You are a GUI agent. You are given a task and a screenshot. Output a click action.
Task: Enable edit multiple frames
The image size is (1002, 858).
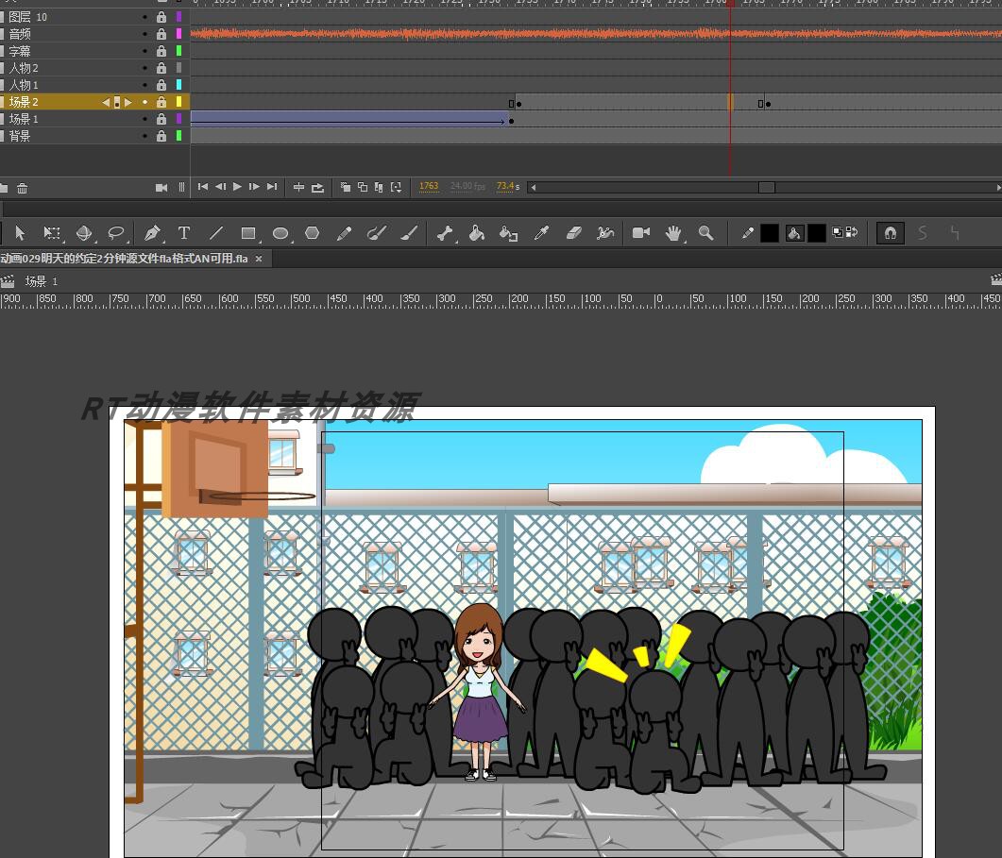point(379,188)
